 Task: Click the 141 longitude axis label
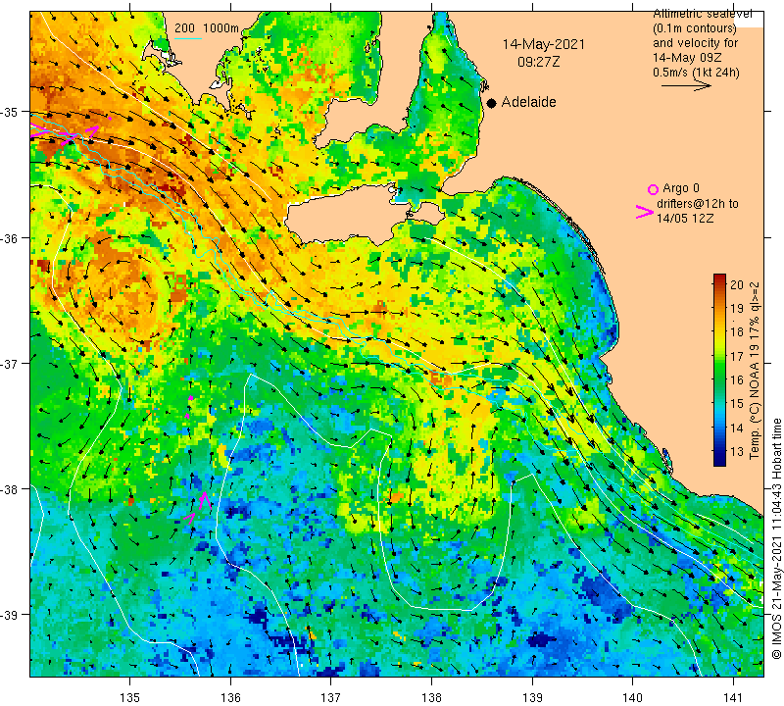(x=733, y=697)
